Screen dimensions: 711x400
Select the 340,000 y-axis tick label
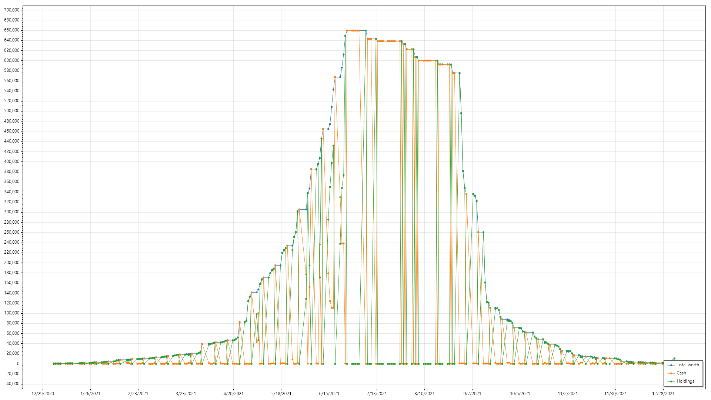click(x=11, y=192)
